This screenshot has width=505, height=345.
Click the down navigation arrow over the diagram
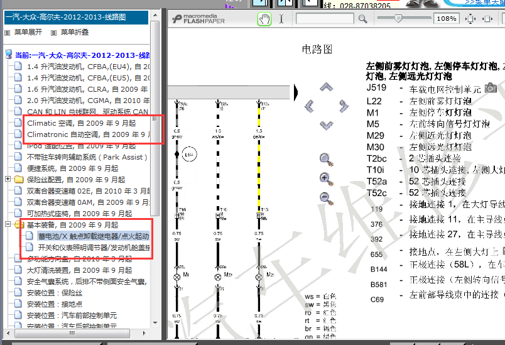[326, 125]
